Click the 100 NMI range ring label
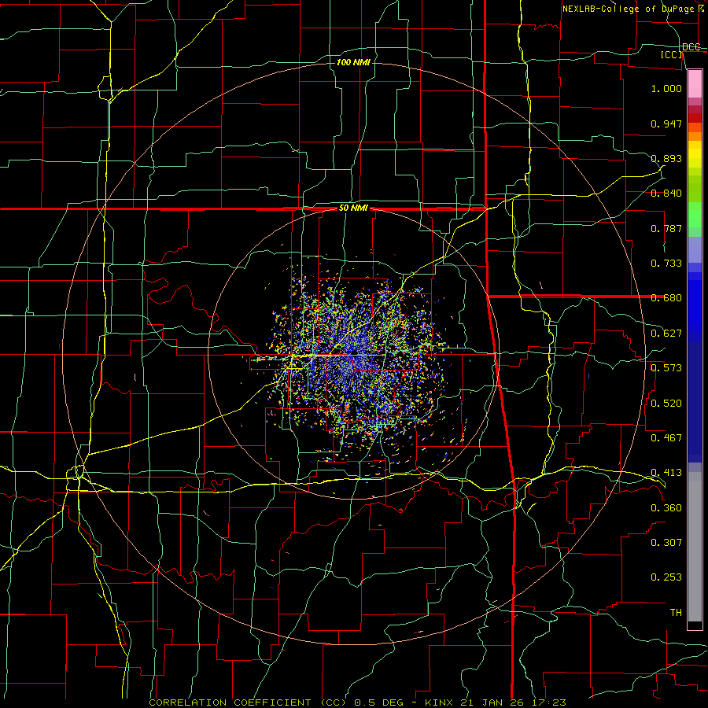 click(353, 62)
